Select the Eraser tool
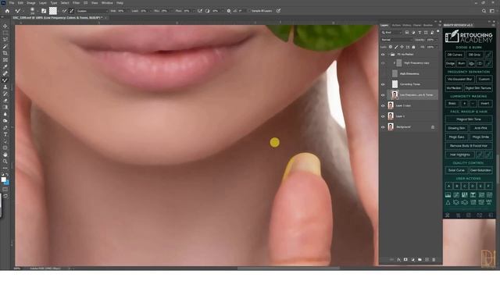This screenshot has width=500, height=281. pos(5,101)
